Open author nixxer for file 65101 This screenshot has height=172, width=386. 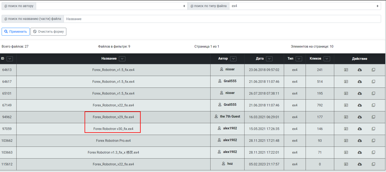pos(230,93)
